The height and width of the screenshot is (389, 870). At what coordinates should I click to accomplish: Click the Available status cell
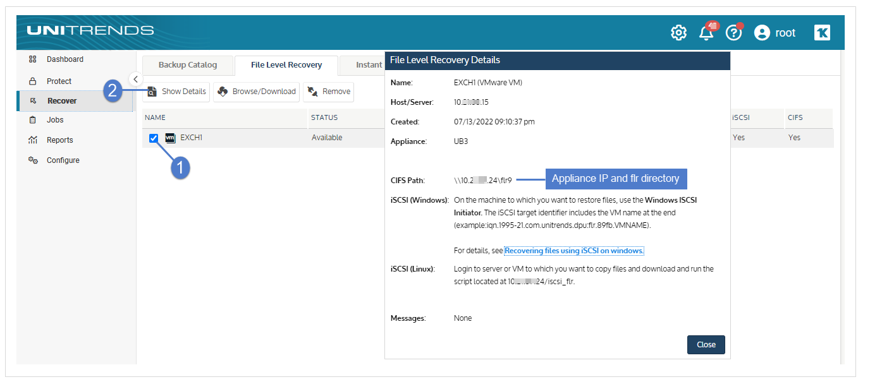tap(327, 138)
